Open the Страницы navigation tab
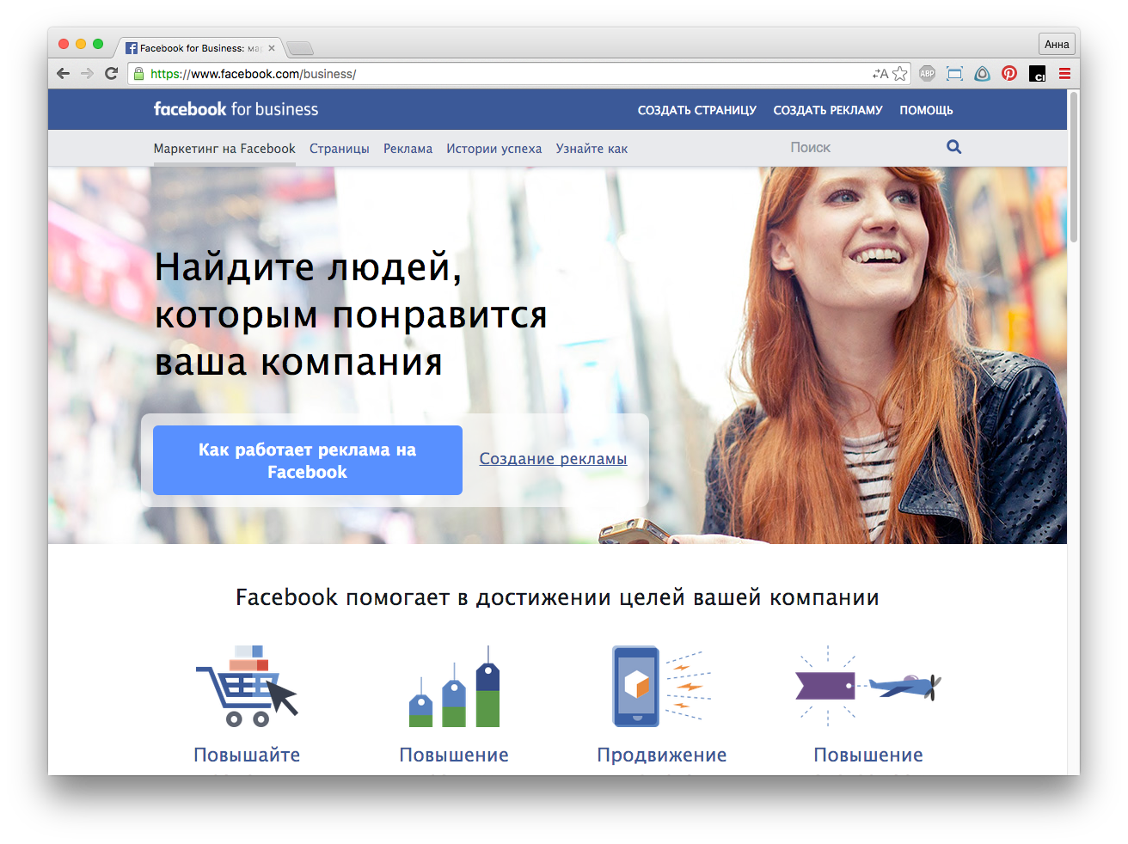The width and height of the screenshot is (1128, 844). tap(339, 149)
